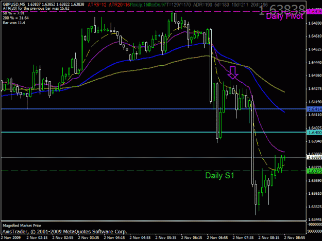
Task: Click the white current price tag 1.63838
Action: click(314, 157)
